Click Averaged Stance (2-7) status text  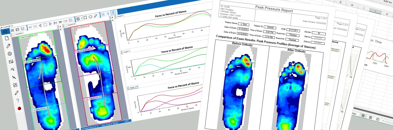coord(90,128)
